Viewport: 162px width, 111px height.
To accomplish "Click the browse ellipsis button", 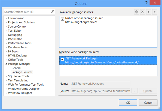I will (x=135, y=91).
